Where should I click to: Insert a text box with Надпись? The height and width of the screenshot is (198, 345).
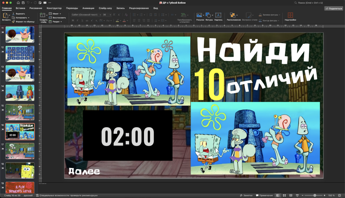point(218,15)
